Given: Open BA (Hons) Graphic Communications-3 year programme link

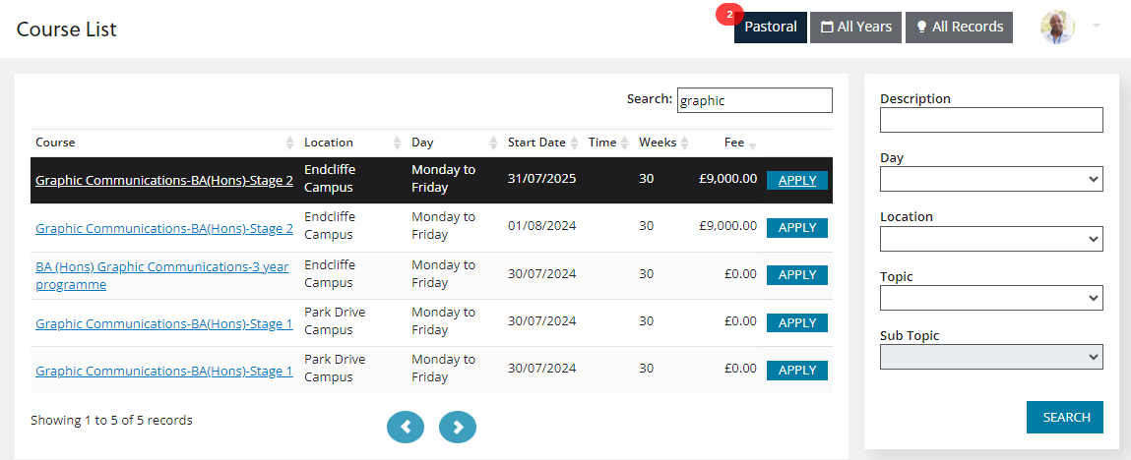Looking at the screenshot, I should click(x=162, y=276).
